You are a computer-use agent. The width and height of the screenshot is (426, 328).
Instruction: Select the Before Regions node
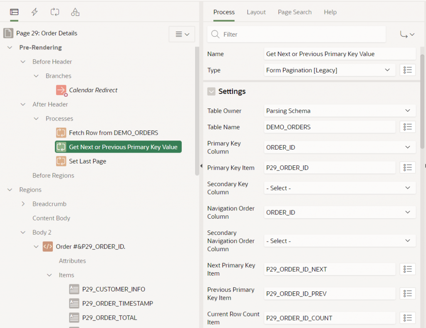click(53, 175)
